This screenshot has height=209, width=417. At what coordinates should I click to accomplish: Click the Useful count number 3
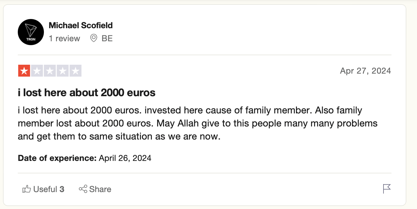(x=62, y=189)
